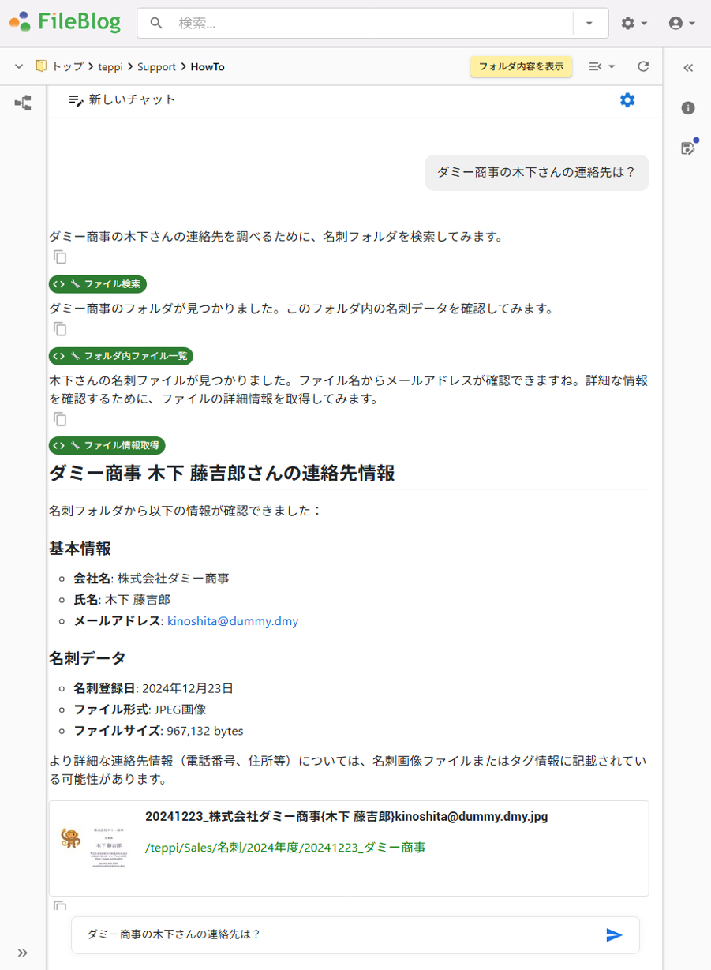This screenshot has width=711, height=970.
Task: Copy the first assistant reply text
Action: click(60, 257)
